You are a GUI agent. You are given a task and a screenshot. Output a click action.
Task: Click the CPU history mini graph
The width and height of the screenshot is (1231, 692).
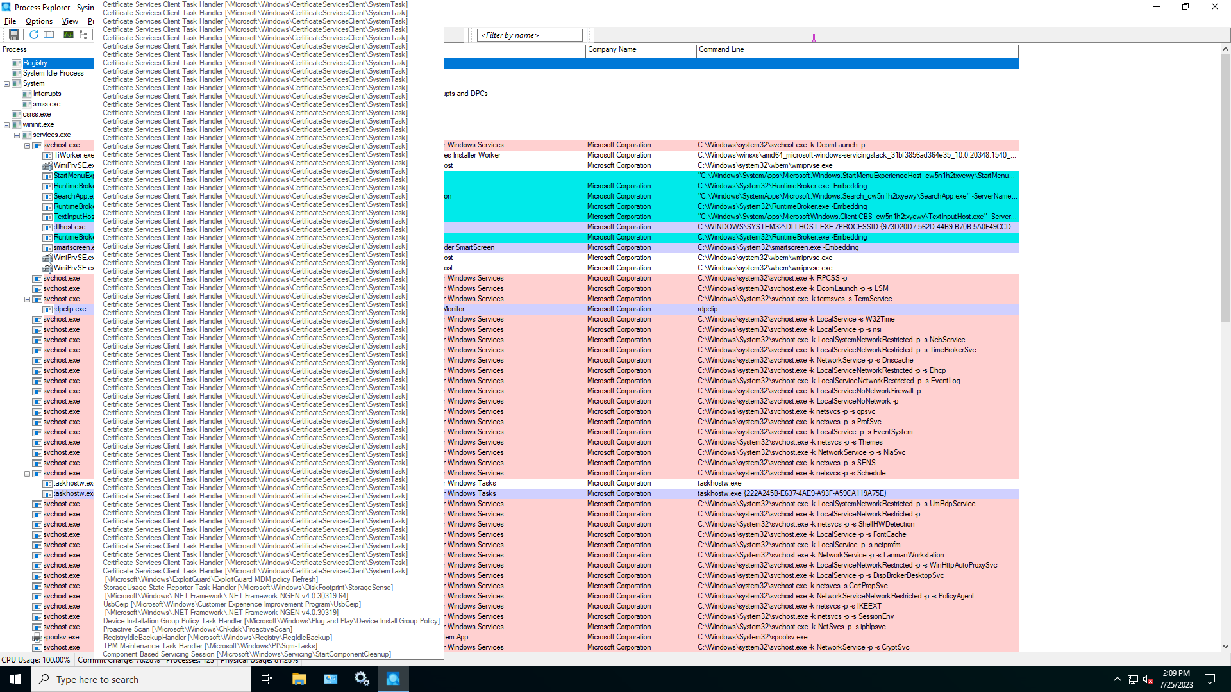[x=911, y=35]
